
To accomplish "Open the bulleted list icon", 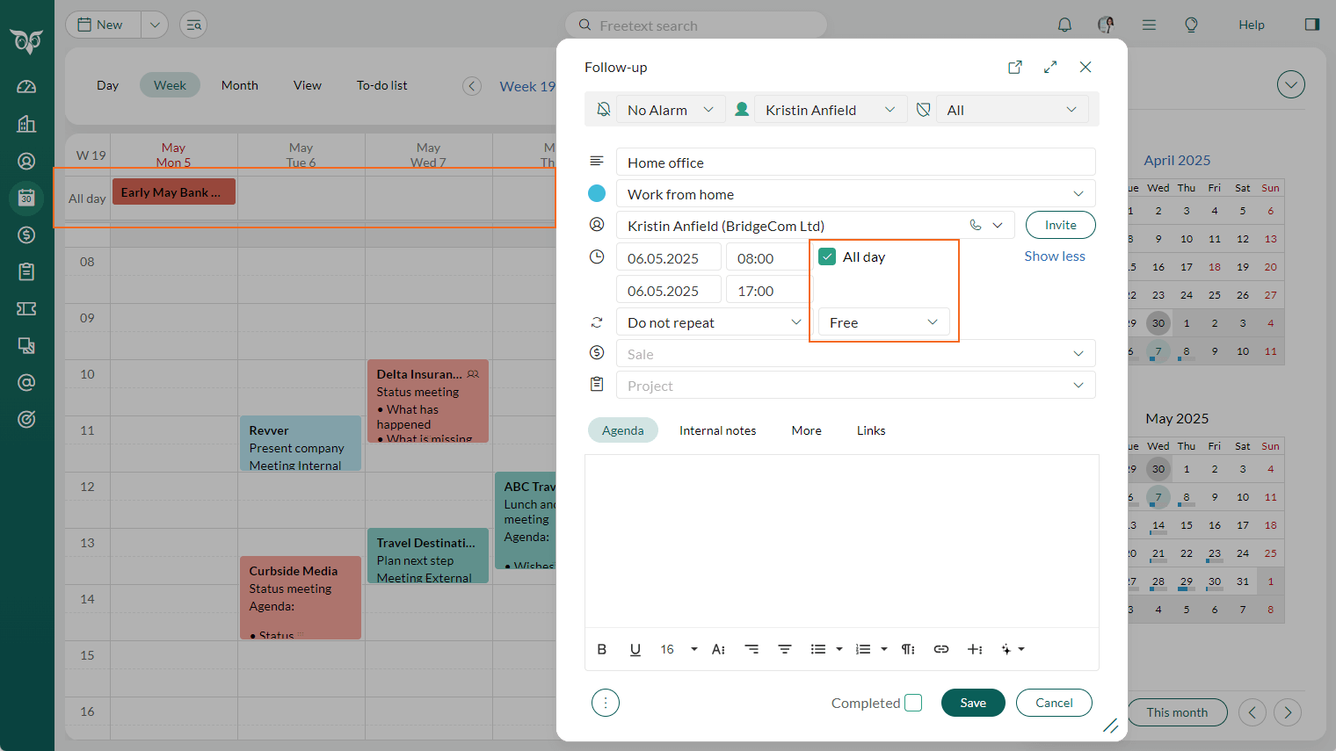I will (818, 649).
